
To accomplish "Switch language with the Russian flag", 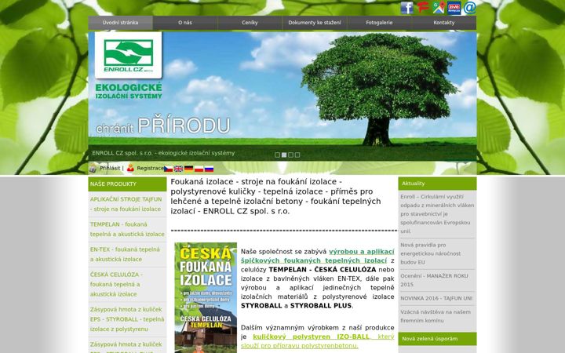I will click(209, 169).
